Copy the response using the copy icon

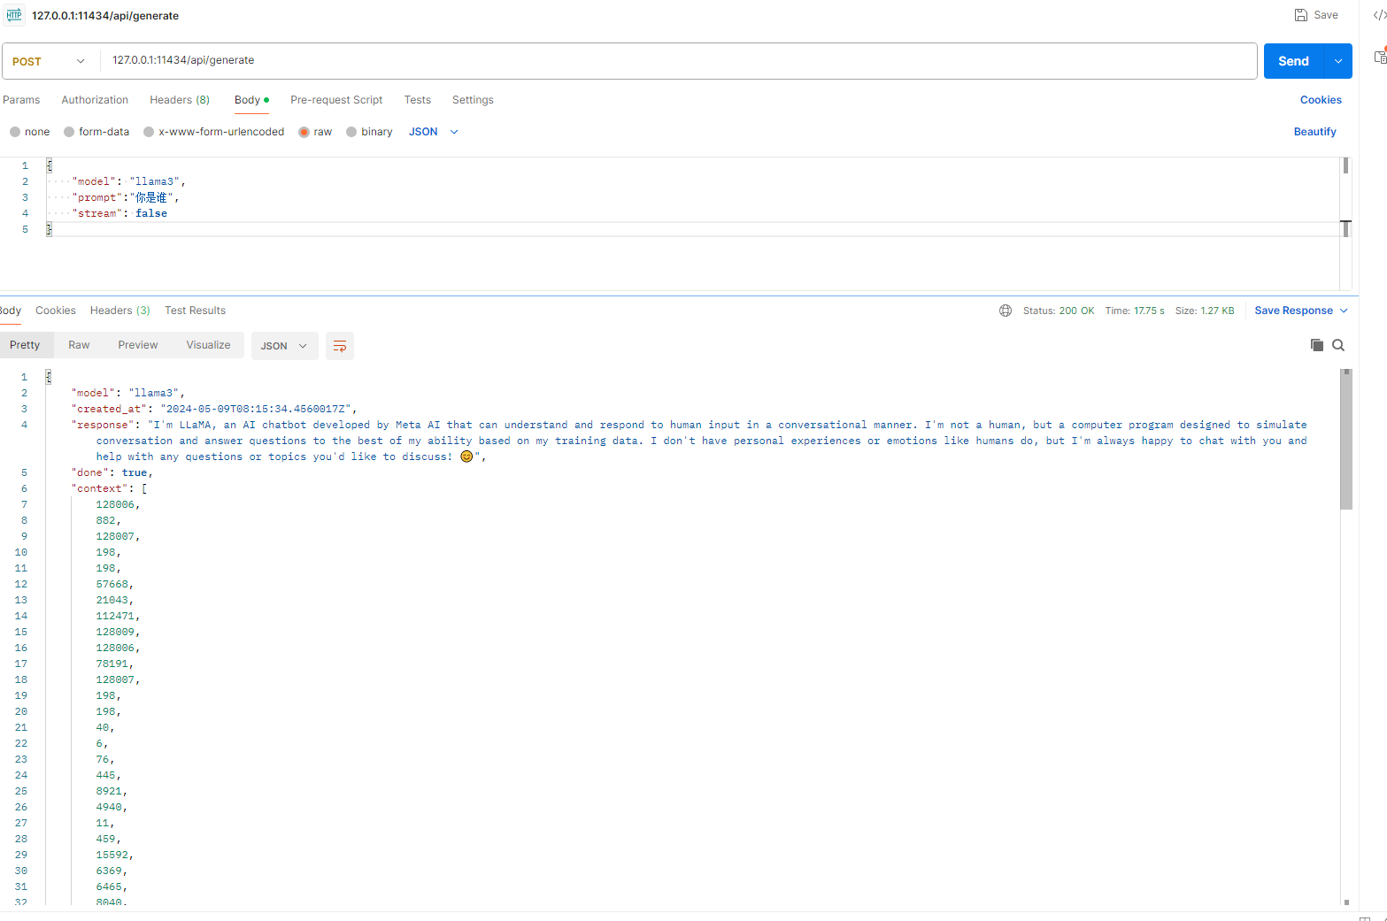(x=1317, y=345)
